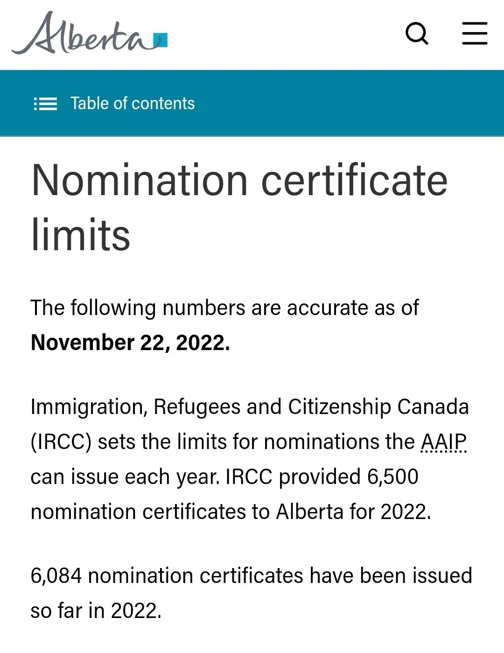Screen dimensions: 504x653
Task: Click the teal Table of contents bar
Action: point(252,103)
